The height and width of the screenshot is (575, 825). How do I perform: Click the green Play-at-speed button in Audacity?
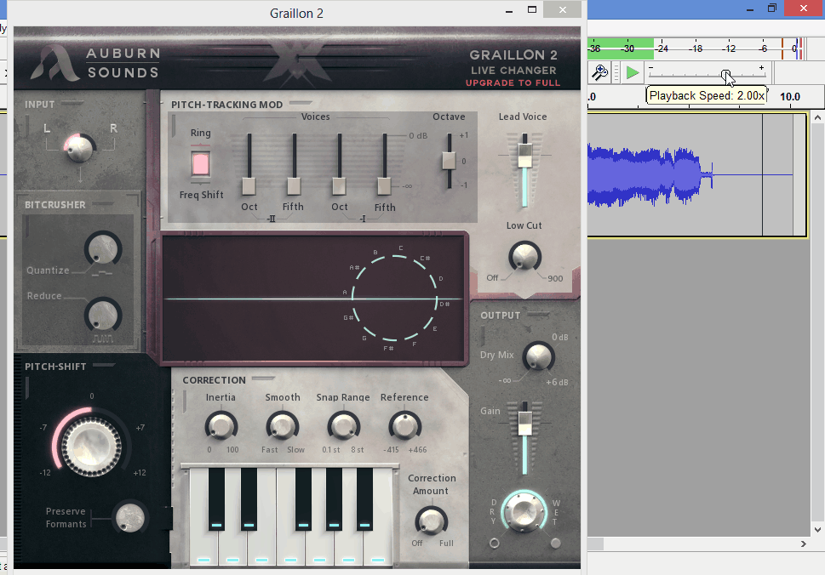tap(633, 72)
